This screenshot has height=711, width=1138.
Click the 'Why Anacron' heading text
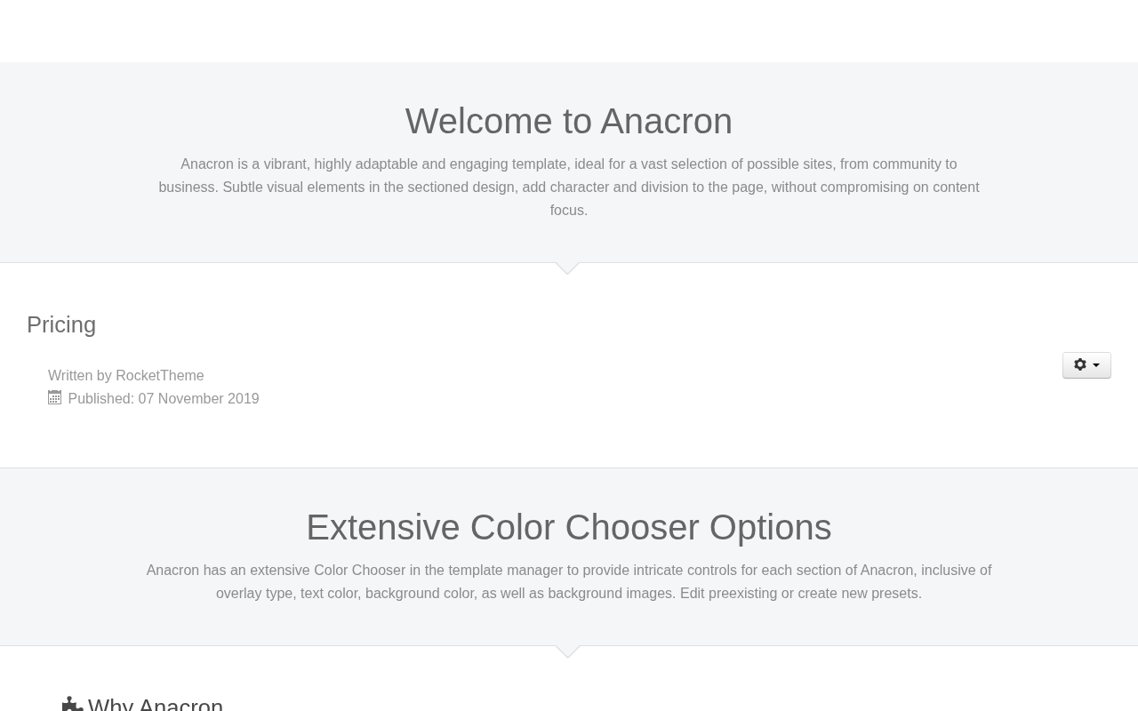click(x=156, y=705)
